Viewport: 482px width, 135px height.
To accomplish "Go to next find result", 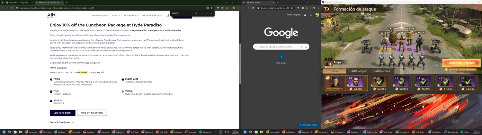I will [207, 13].
